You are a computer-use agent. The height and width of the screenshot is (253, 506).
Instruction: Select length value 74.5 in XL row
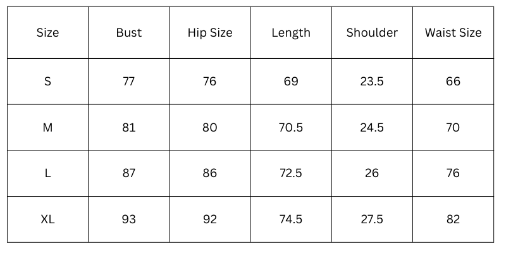click(291, 219)
